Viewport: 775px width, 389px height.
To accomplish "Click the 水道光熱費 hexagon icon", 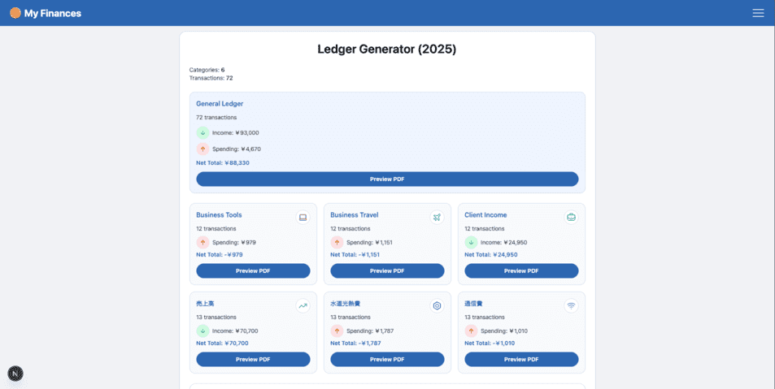I will (437, 306).
